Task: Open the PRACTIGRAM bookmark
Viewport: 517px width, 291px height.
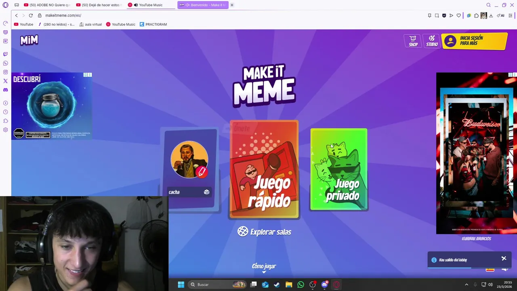Action: pos(153,24)
